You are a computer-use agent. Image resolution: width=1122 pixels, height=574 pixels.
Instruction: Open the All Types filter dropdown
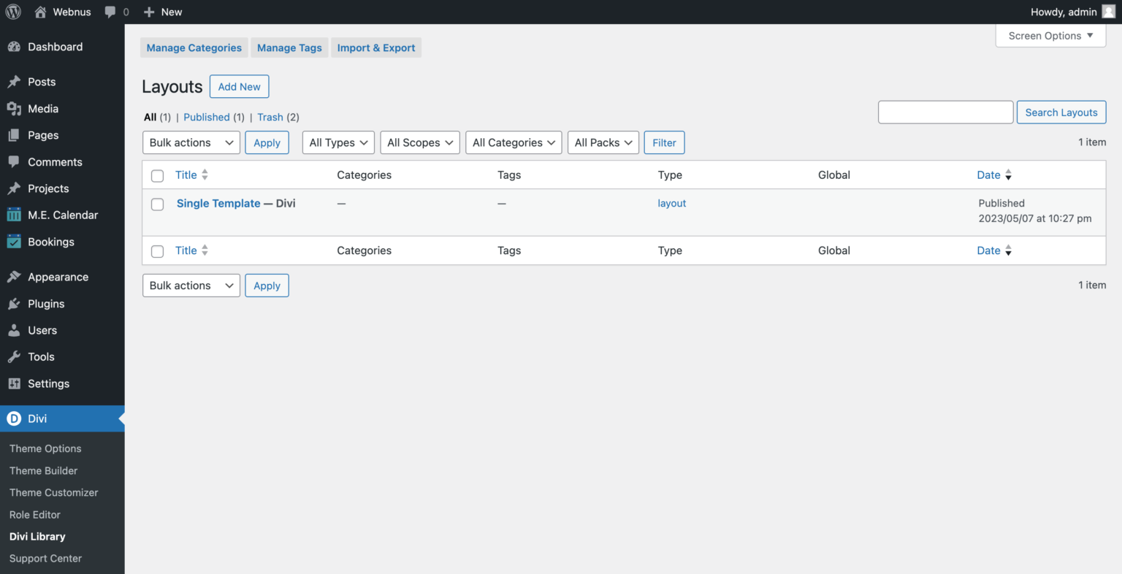click(338, 142)
